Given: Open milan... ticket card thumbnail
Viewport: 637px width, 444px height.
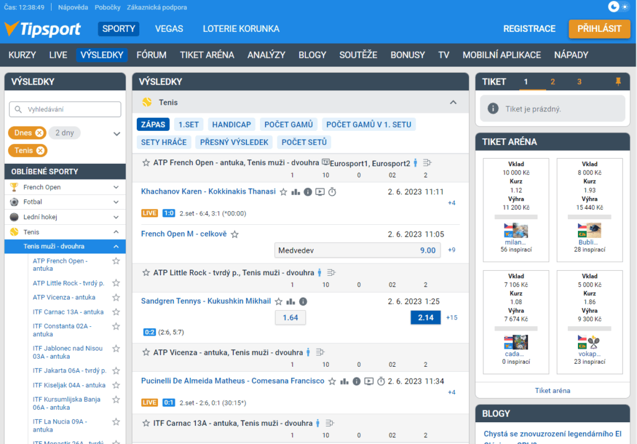Looking at the screenshot, I should [516, 230].
